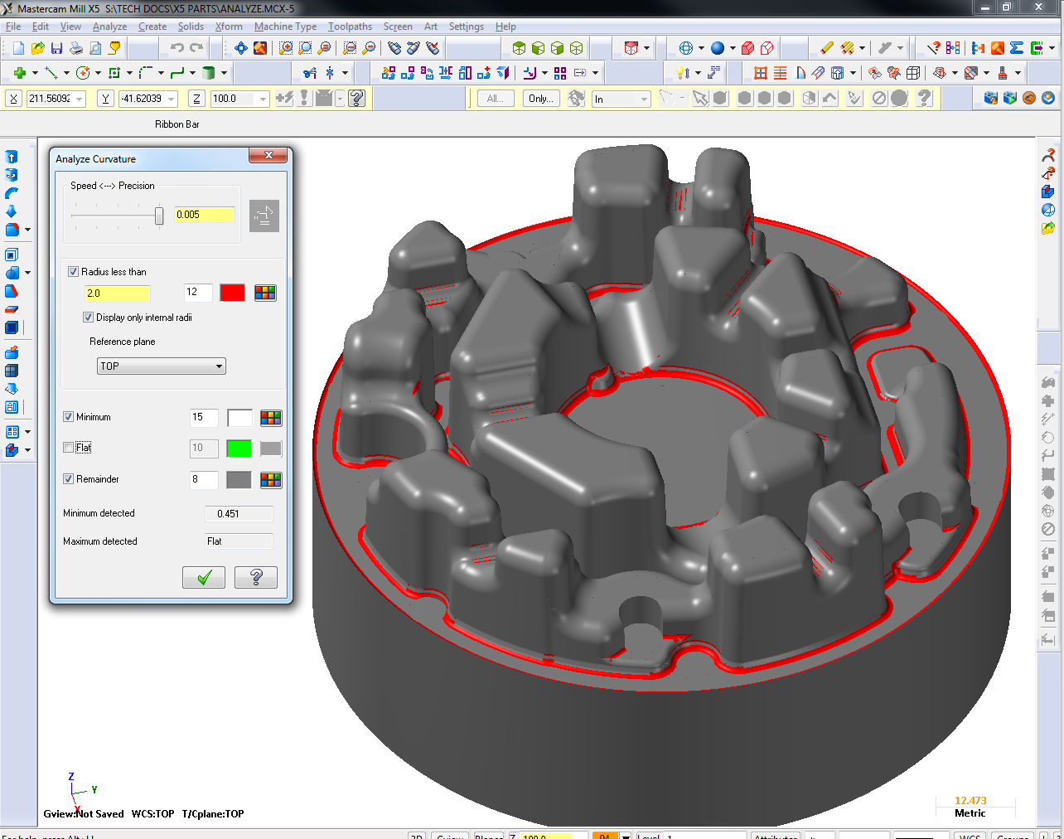Open the color palette next to Remainder swatch
This screenshot has height=839, width=1064.
271,479
